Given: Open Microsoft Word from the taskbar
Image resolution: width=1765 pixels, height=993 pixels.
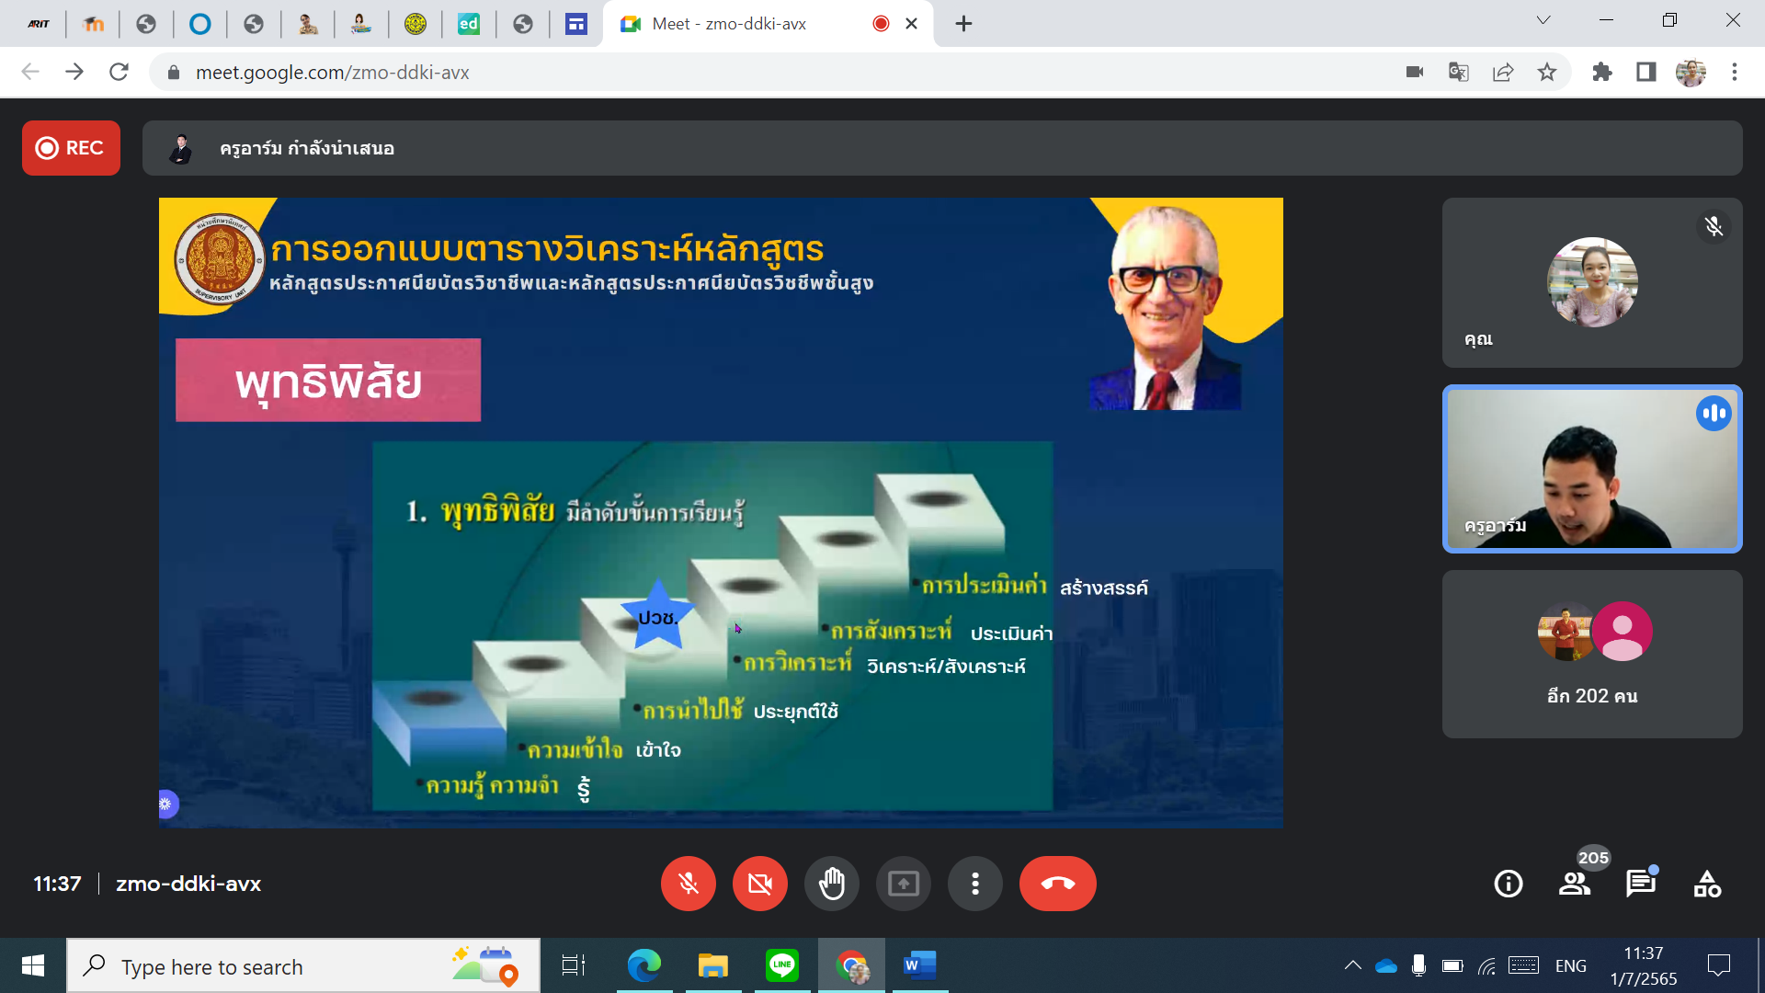Looking at the screenshot, I should pyautogui.click(x=919, y=965).
